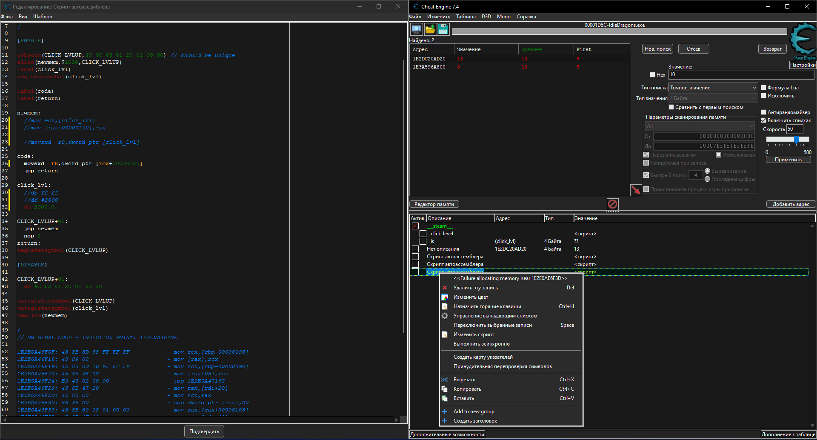Expand the memory region 'All' dropdown
Viewport: 817px width, 440px height.
click(700, 126)
